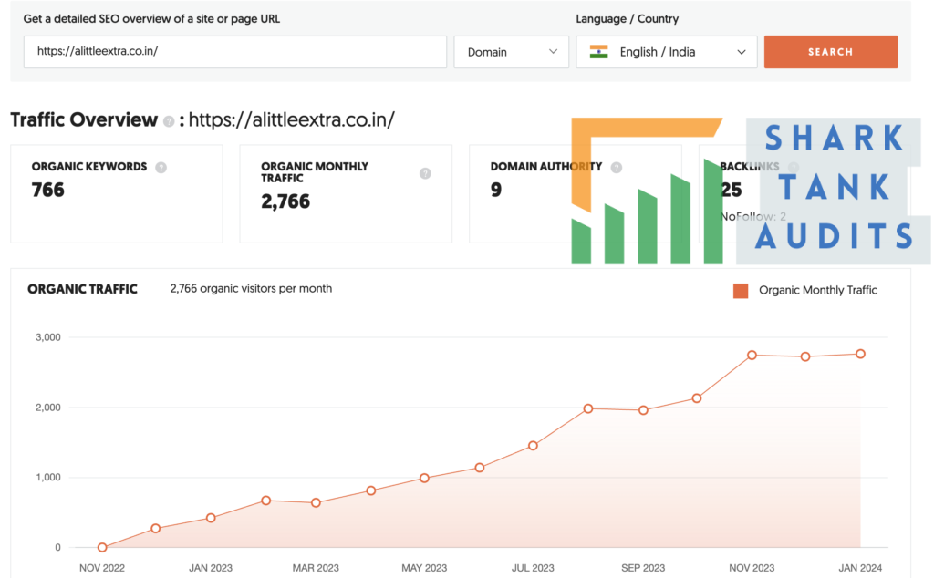Click the Organic Keywords 766 card
The height and width of the screenshot is (578, 934).
click(x=117, y=193)
